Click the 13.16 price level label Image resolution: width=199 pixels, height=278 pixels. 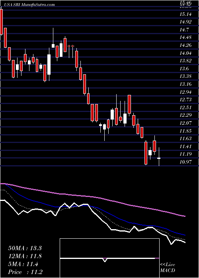pyautogui.click(x=186, y=84)
